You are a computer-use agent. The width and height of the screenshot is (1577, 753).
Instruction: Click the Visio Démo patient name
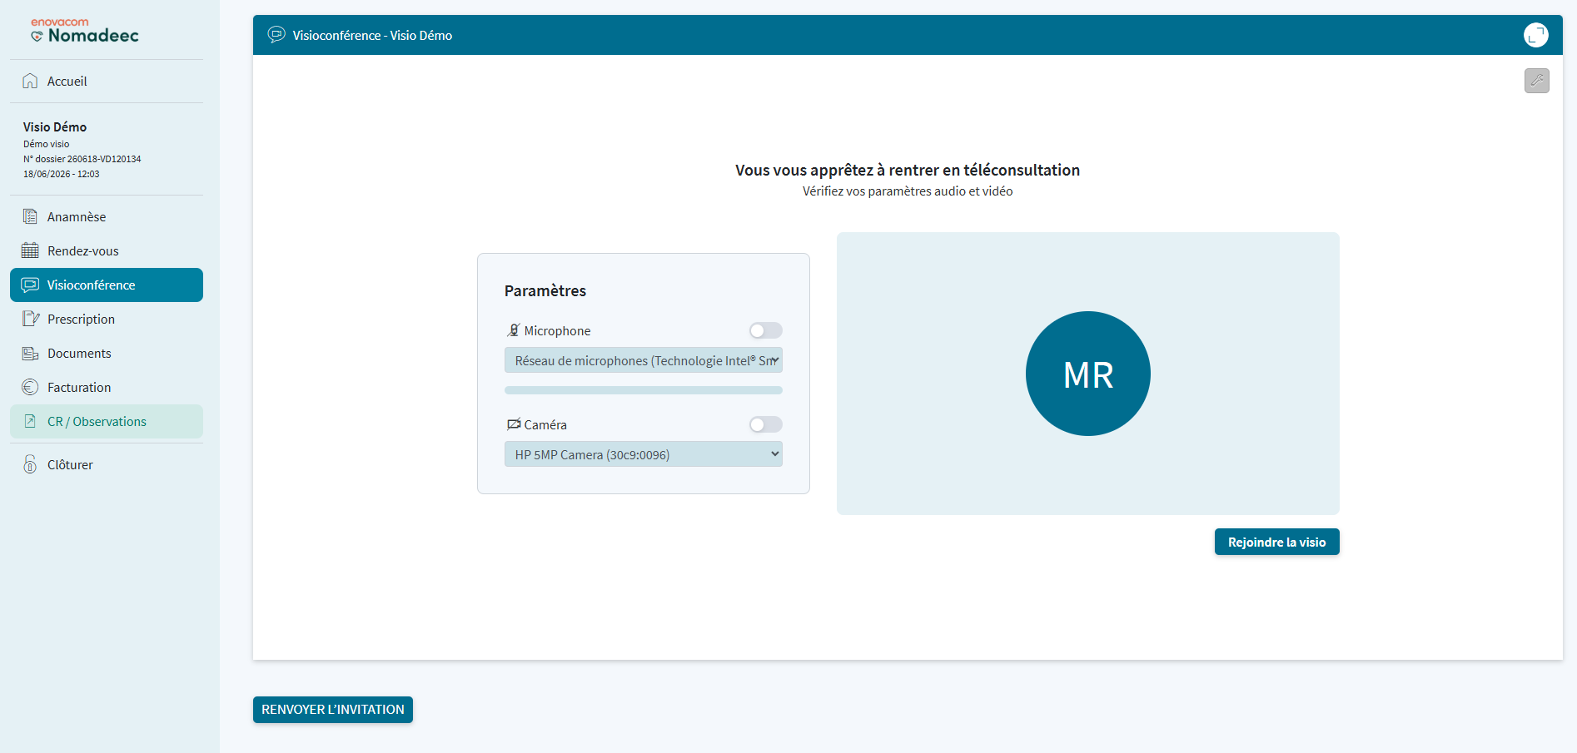(55, 126)
